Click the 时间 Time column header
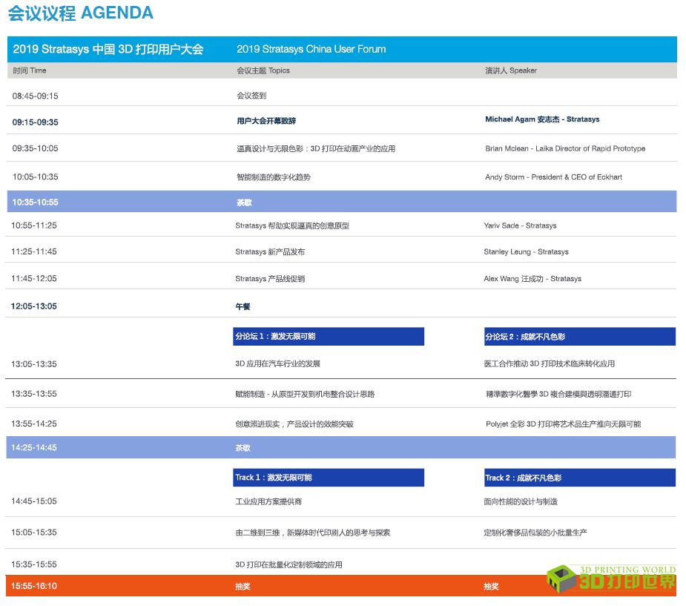Image resolution: width=686 pixels, height=606 pixels. pyautogui.click(x=30, y=70)
